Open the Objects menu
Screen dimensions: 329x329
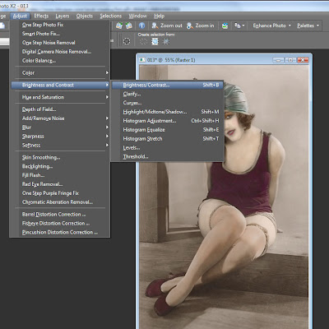[x=85, y=16]
